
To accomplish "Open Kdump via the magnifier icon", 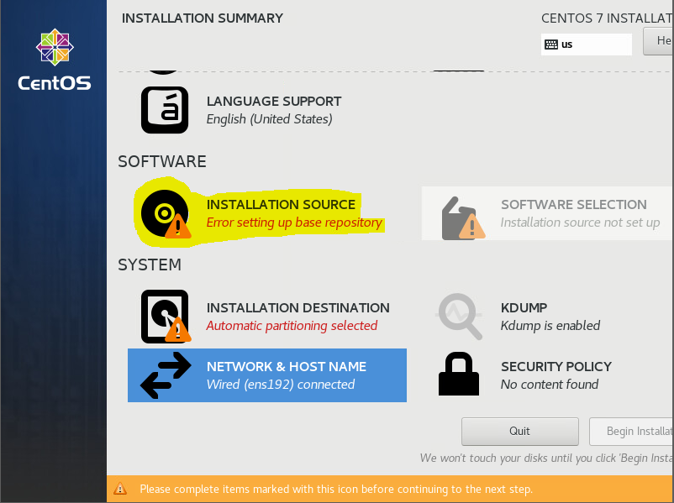I will [460, 316].
